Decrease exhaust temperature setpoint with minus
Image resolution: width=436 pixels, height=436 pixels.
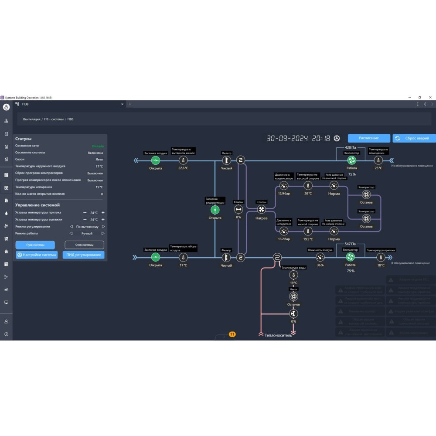(85, 220)
